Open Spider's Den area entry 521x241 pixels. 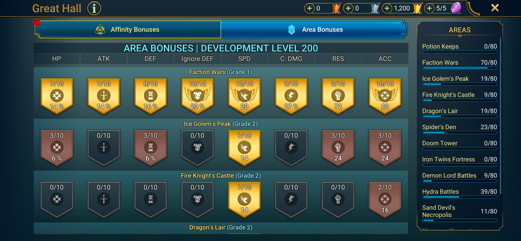click(459, 129)
